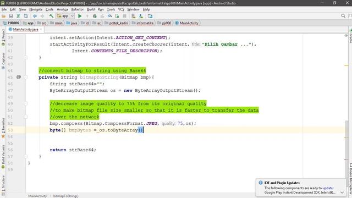Navigate back with blue arrow icon
Screen dimensions: 352x198
[x=35, y=16]
